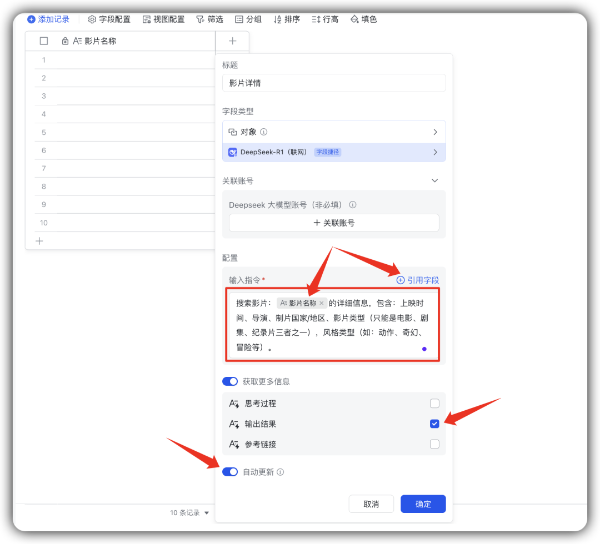The image size is (600, 544).
Task: Click the lock icon beside 影片名称 column
Action: coord(65,41)
